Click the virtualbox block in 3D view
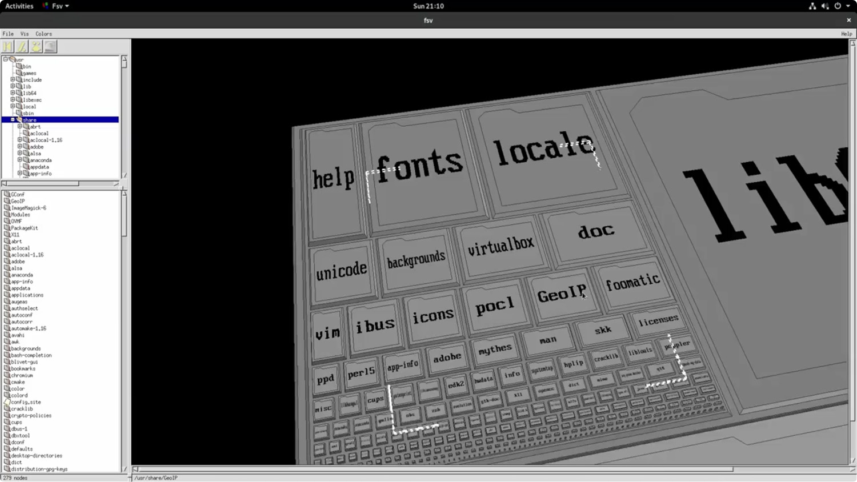 point(501,248)
